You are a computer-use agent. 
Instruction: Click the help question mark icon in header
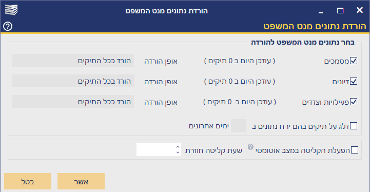(8, 26)
